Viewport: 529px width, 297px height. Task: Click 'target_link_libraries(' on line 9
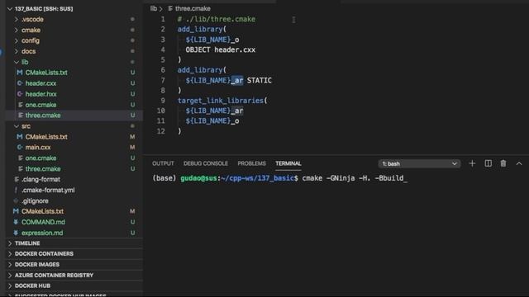[222, 101]
